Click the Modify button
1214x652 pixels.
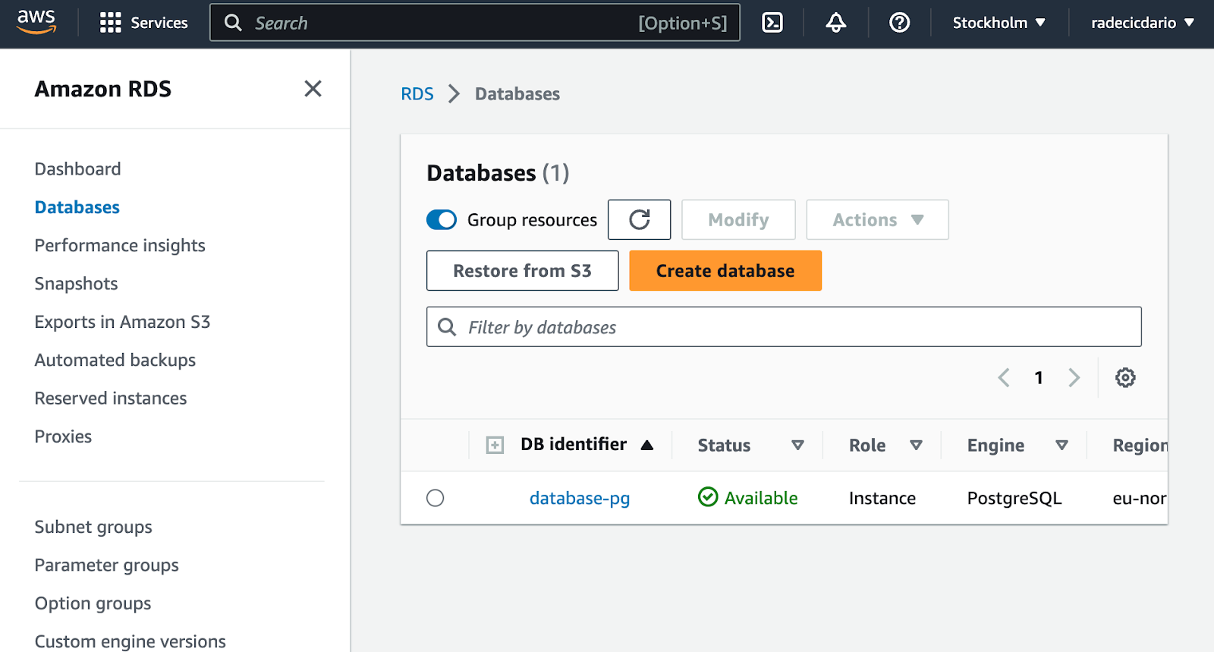(738, 219)
